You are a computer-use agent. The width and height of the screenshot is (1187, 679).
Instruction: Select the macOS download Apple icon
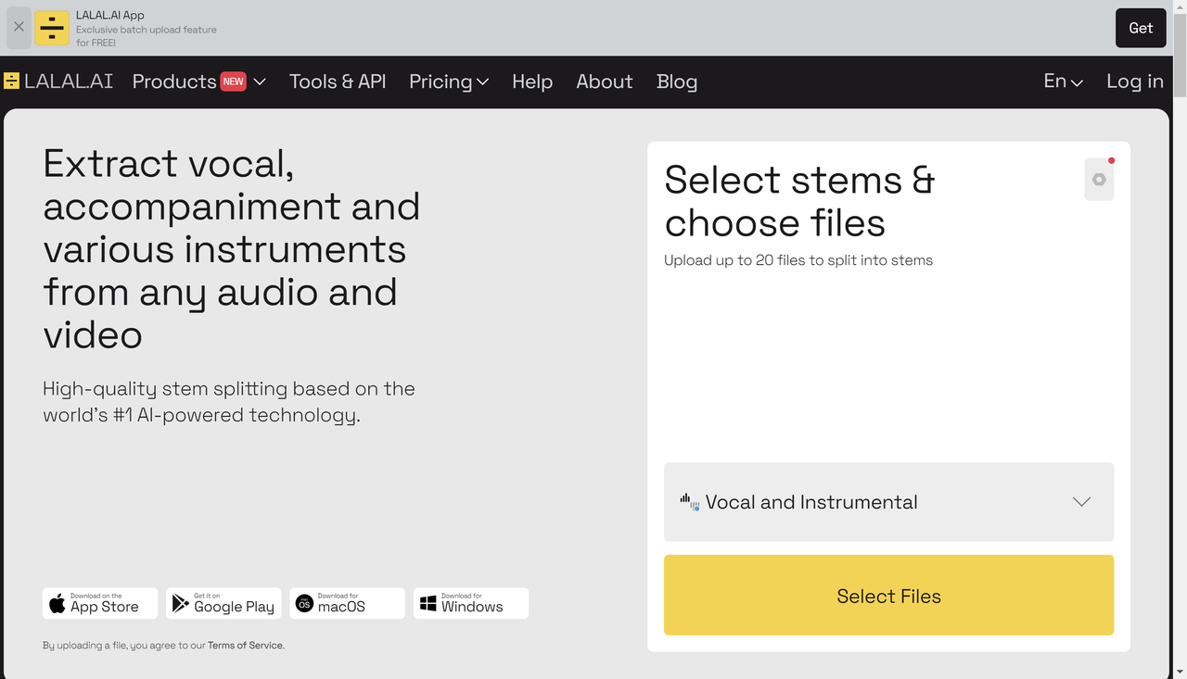click(302, 603)
